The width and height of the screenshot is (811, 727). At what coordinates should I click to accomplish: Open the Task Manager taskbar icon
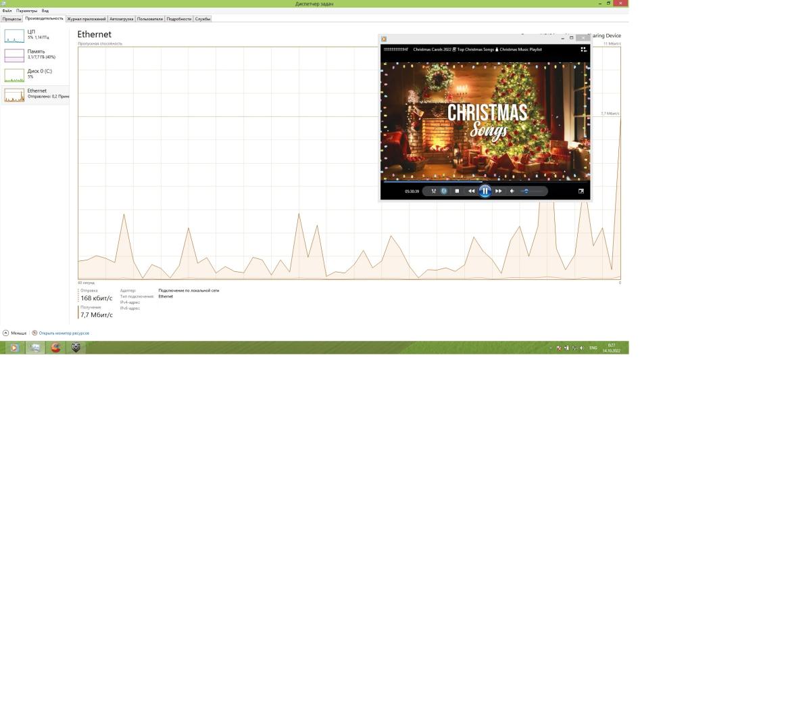[x=35, y=348]
